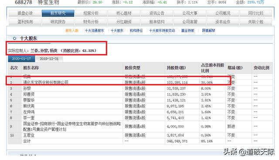This screenshot has height=160, width=279.
Task: Click the 2.91% ratio cell
Action: click(x=206, y=94)
